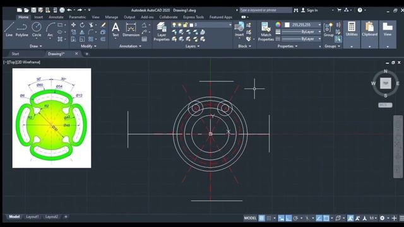Expand the Properties panel

point(287,46)
